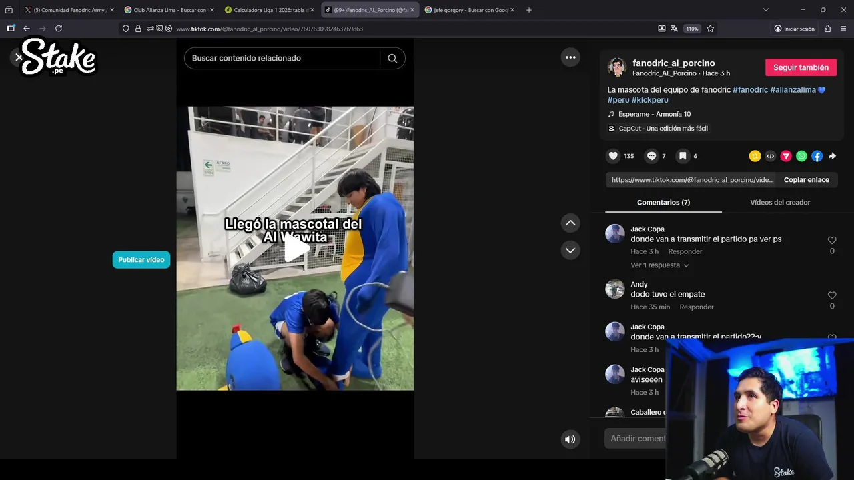
Task: Switch to Comentarios (7) tab
Action: [x=663, y=203]
